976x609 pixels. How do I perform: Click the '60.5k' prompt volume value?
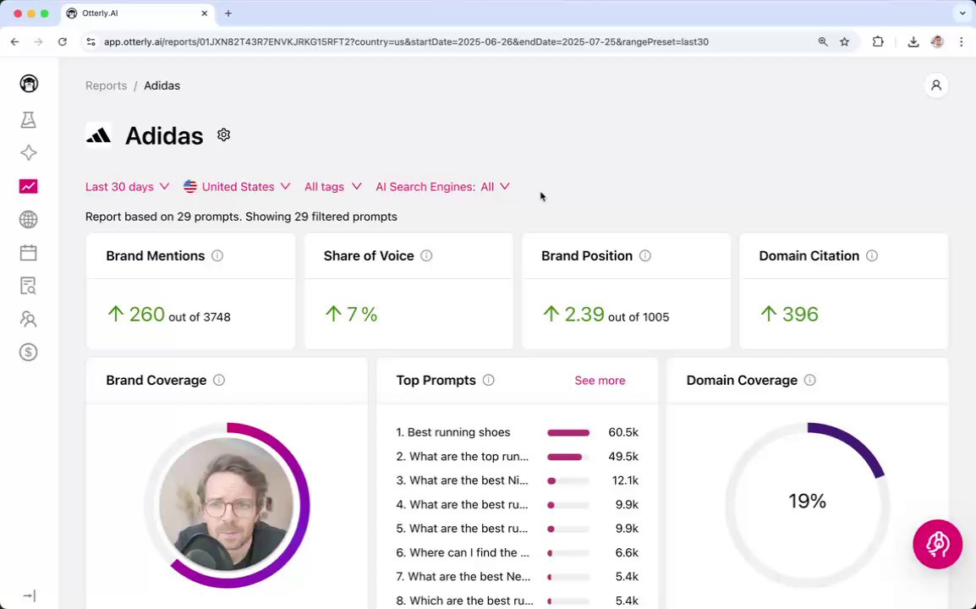(x=623, y=432)
